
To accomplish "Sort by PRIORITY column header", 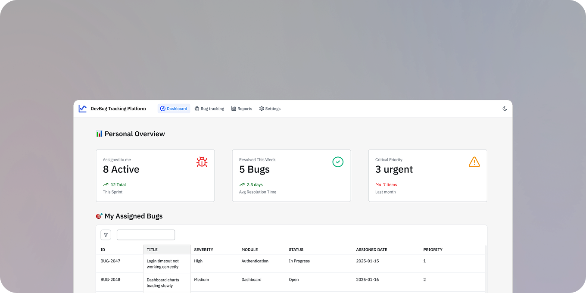I will (452, 249).
